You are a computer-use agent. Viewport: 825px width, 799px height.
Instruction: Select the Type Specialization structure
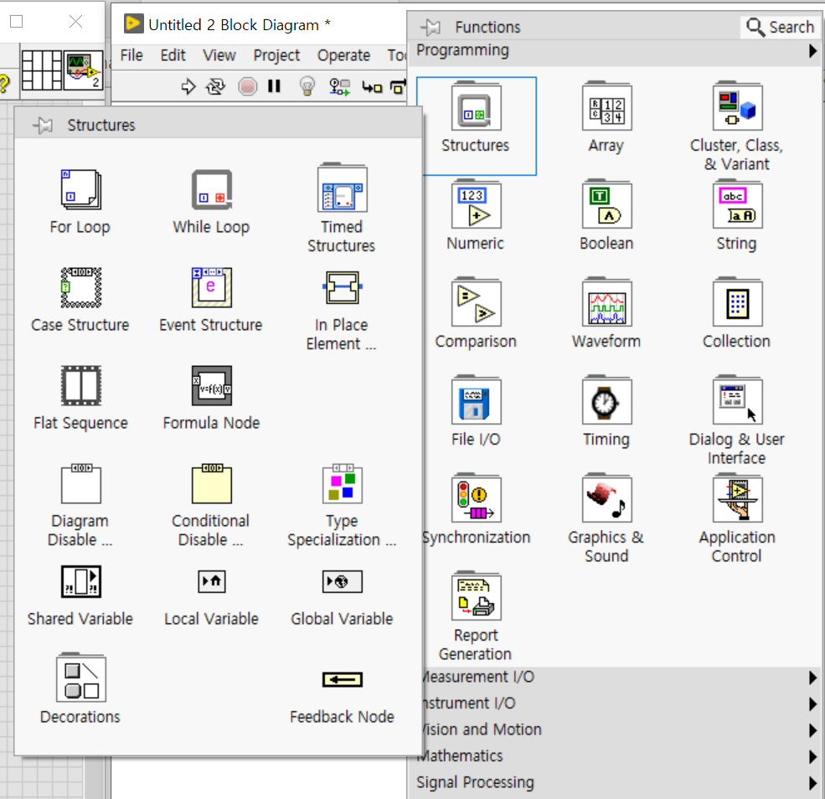tap(342, 483)
